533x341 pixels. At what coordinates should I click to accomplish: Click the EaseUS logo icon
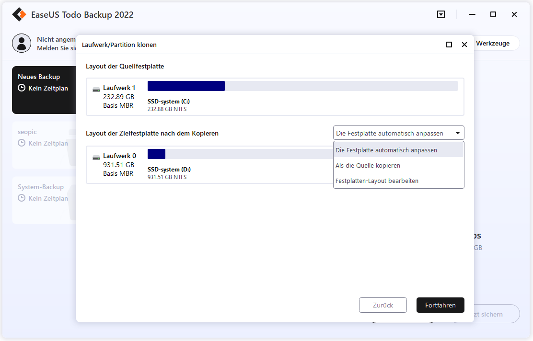19,14
